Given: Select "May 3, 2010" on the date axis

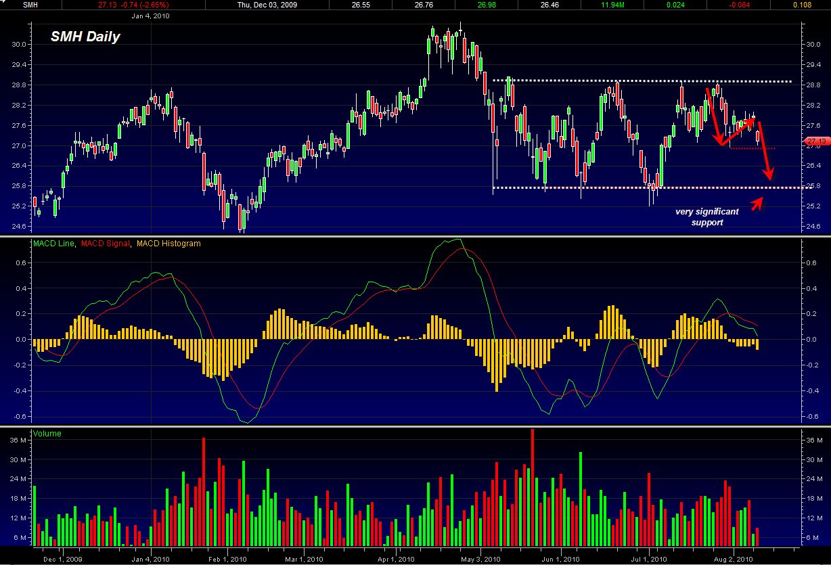Looking at the screenshot, I should click(x=480, y=559).
